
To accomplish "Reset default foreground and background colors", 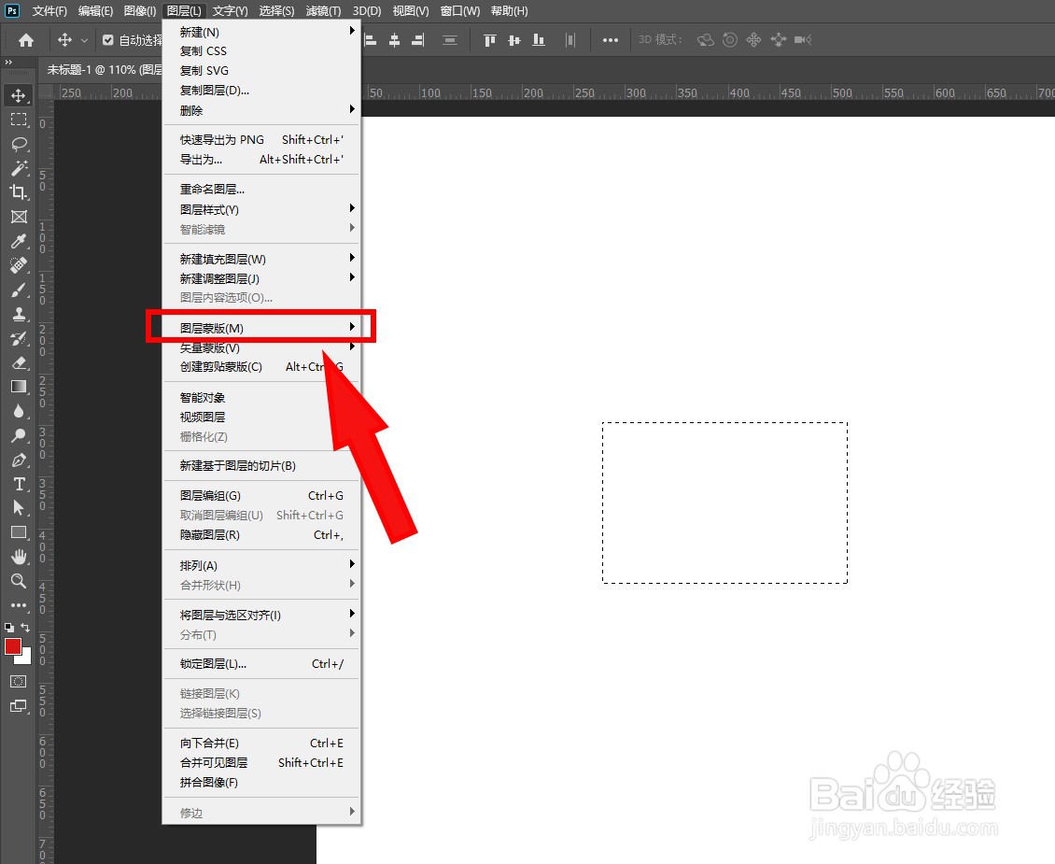I will coord(8,627).
